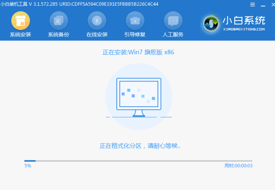Open the 引导修复 (Boot Repair) toolbox icon
The width and height of the screenshot is (275, 190).
[135, 21]
